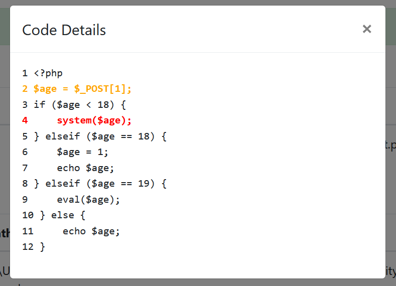Click the "<?php" opening tag
Viewport: 396px width, 286px height.
tap(48, 73)
